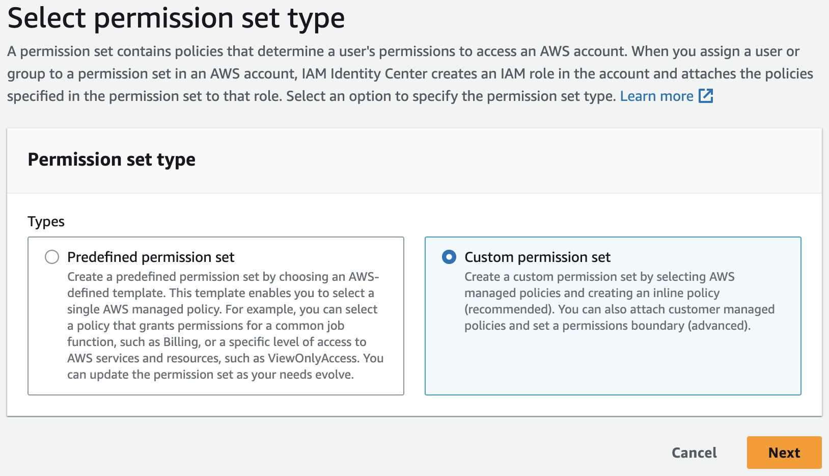Click the Custom permission set label text
Viewport: 829px width, 476px height.
537,257
